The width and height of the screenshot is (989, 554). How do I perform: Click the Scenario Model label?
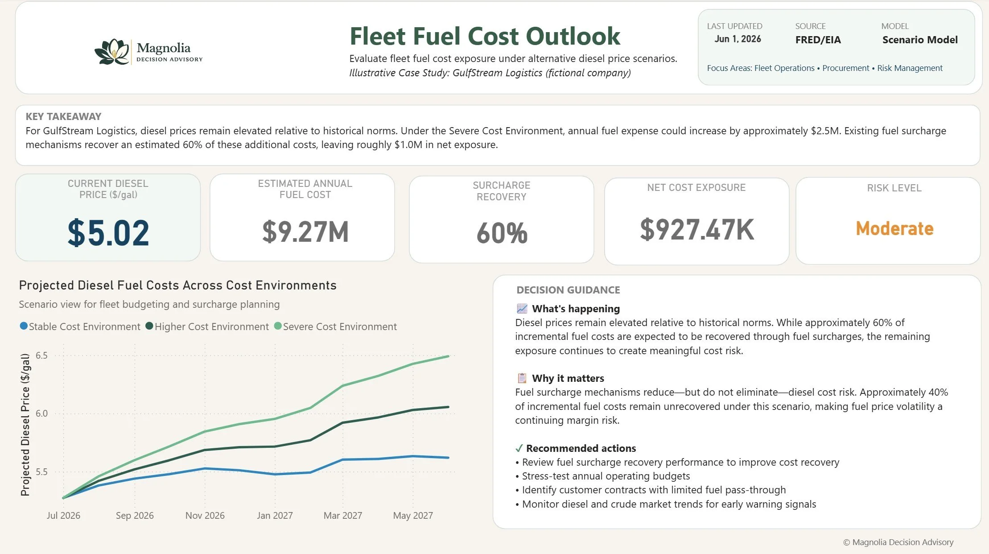point(920,40)
